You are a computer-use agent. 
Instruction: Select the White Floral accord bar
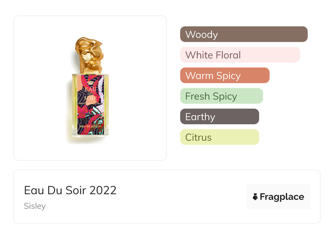click(x=240, y=55)
